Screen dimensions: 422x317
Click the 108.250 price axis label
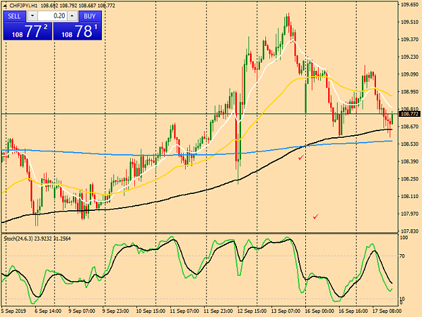[x=410, y=179]
